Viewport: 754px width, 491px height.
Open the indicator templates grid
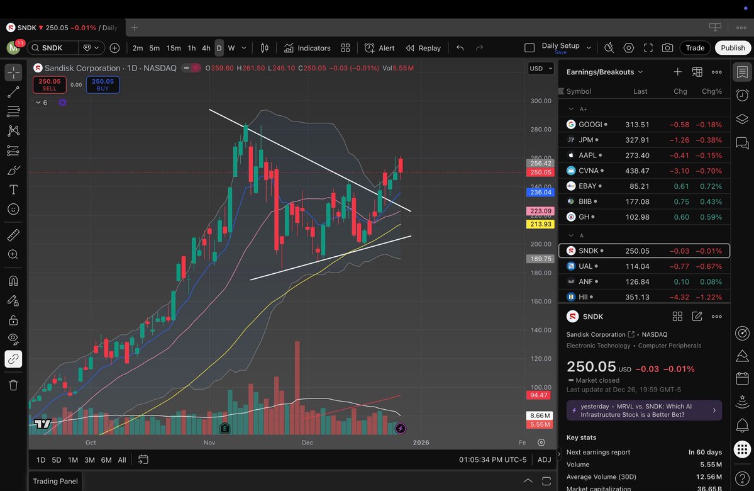[345, 48]
